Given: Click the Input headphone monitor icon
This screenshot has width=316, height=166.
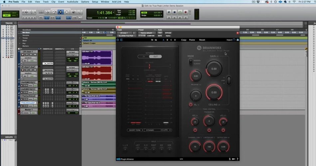Looking at the screenshot, I should coord(234,40).
